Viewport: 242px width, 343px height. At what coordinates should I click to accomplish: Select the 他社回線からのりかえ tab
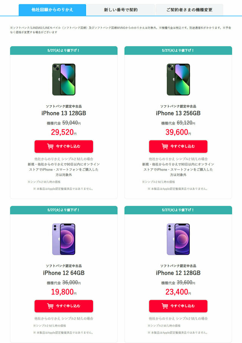click(x=53, y=10)
